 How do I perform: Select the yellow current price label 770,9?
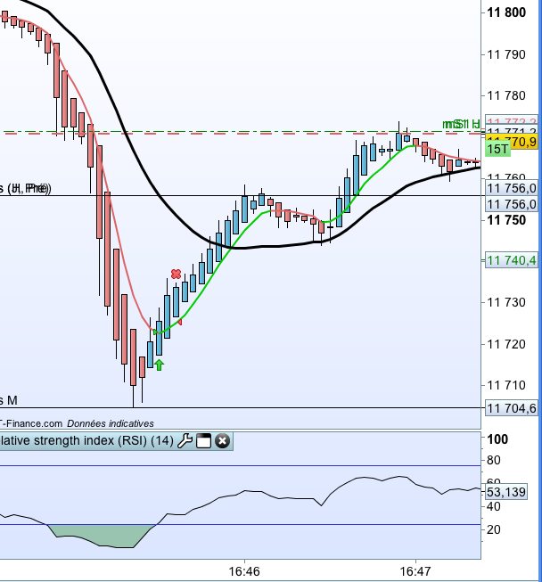pyautogui.click(x=523, y=142)
